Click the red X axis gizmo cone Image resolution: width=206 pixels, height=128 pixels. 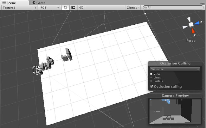click(193, 31)
